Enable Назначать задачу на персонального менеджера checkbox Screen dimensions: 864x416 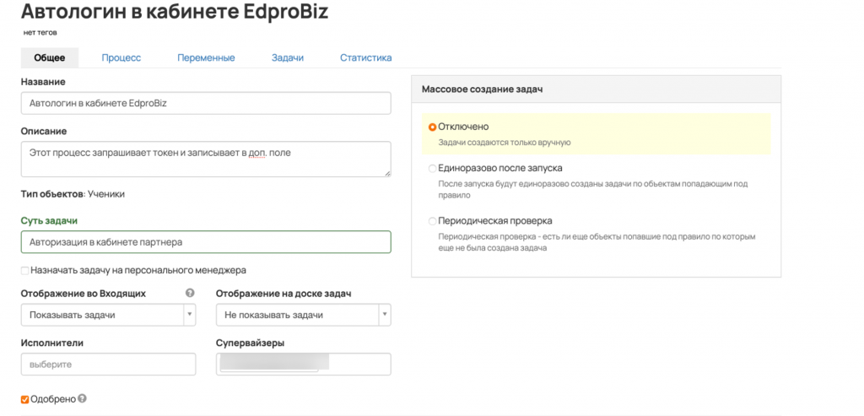click(24, 271)
